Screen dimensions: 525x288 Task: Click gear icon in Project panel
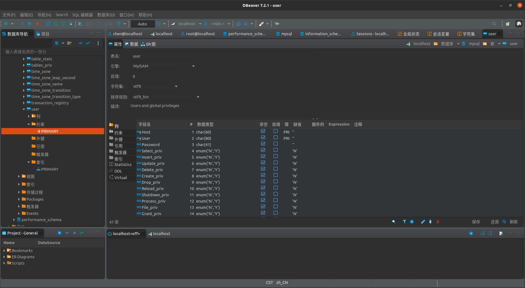pos(60,233)
